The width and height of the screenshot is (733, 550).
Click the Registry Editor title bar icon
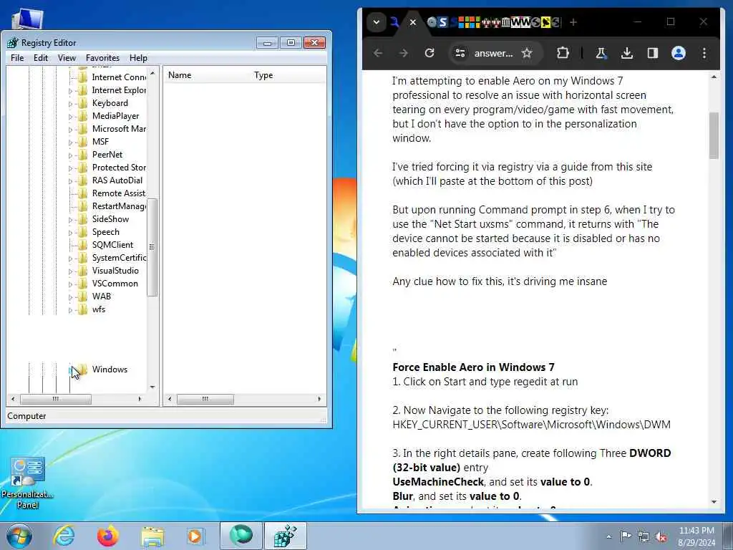coord(13,42)
